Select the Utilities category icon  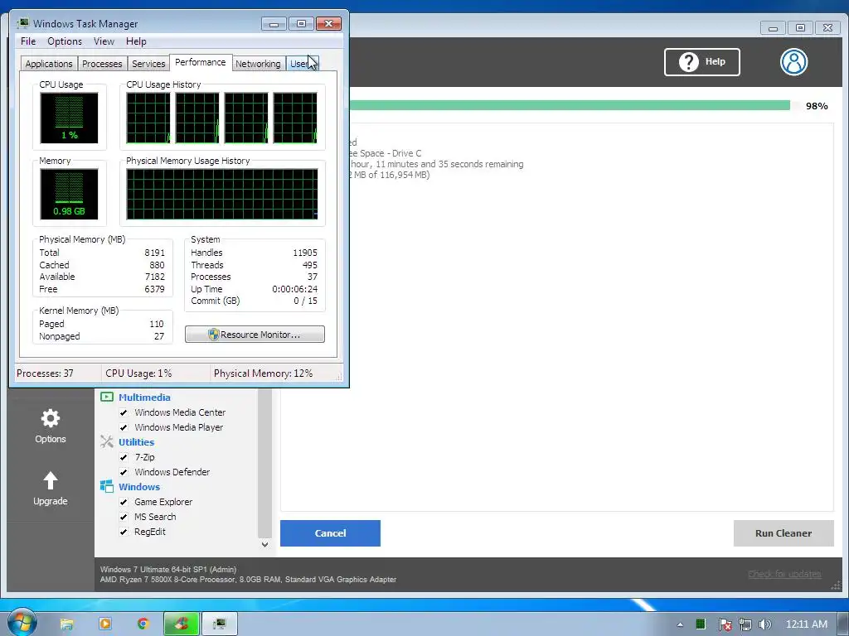tap(107, 442)
